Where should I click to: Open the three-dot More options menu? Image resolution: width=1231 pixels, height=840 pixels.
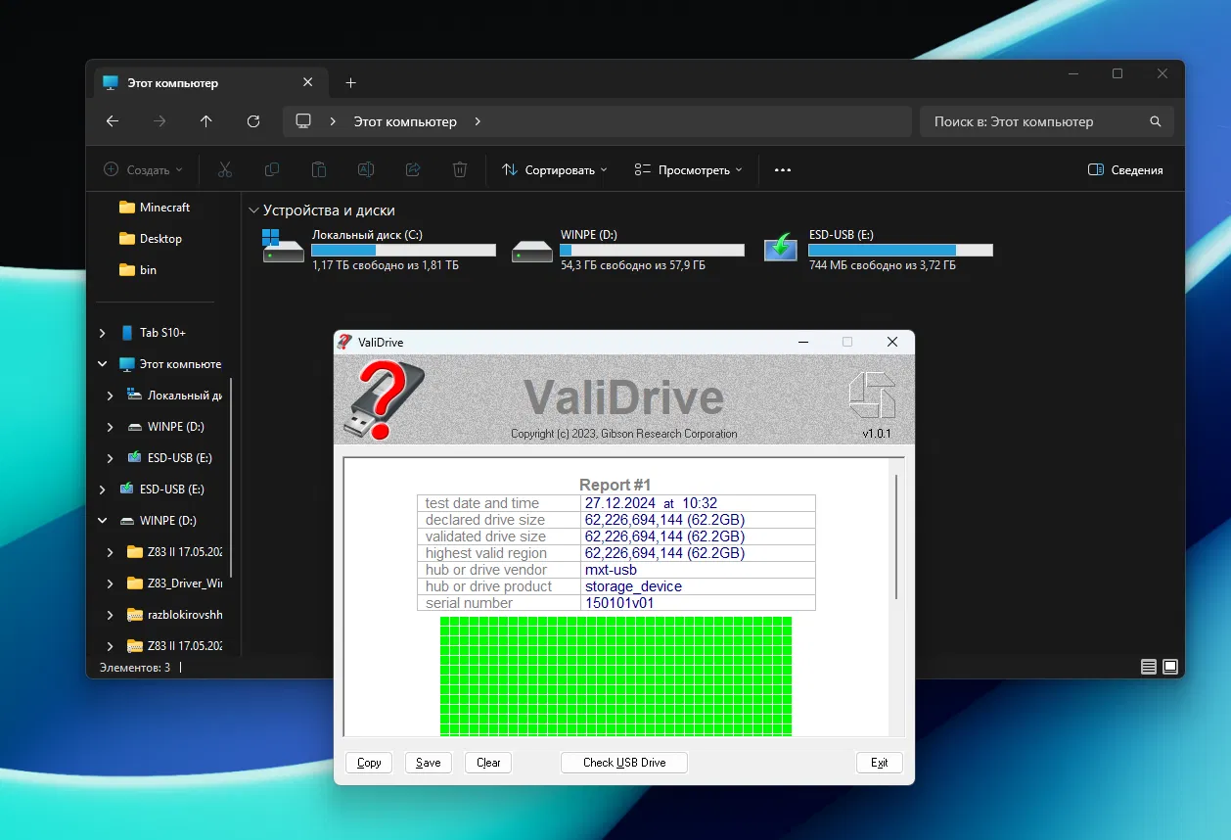[x=782, y=169]
